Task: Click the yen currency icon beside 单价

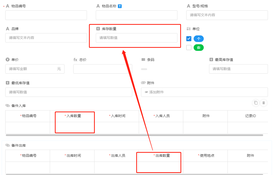Action: point(8,60)
